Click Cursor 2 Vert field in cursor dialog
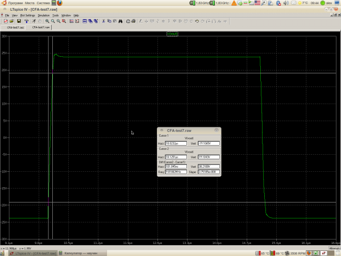 [x=209, y=157]
